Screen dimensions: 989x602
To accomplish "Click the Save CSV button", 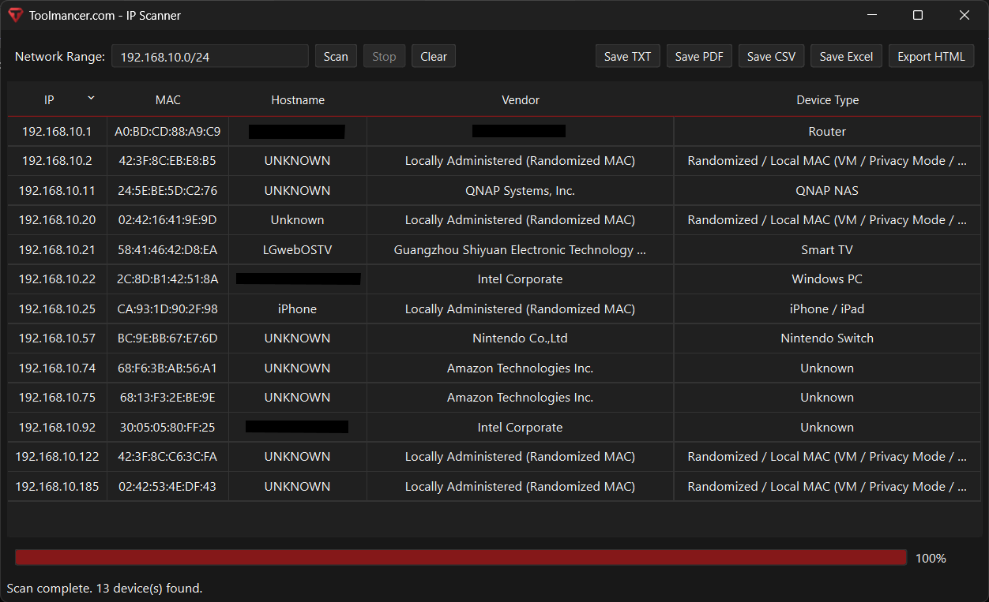I will coord(771,56).
